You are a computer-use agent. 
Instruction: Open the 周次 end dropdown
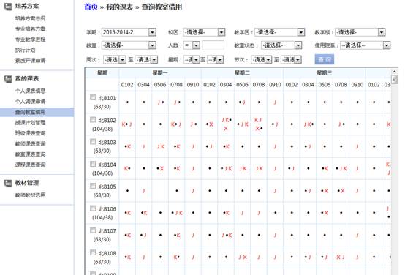146,60
